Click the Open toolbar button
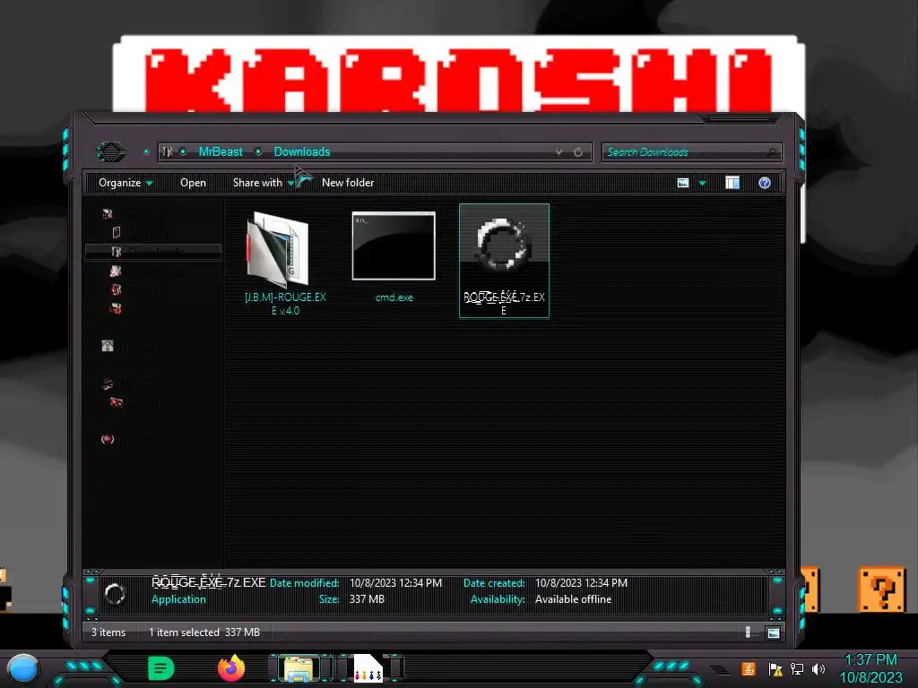 click(194, 183)
